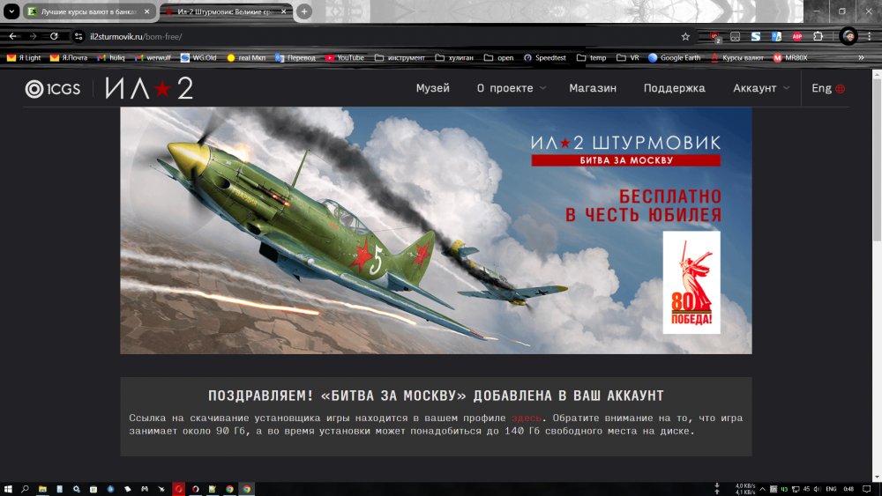Open the network tray icon
The height and width of the screenshot is (496, 882).
pyautogui.click(x=796, y=489)
